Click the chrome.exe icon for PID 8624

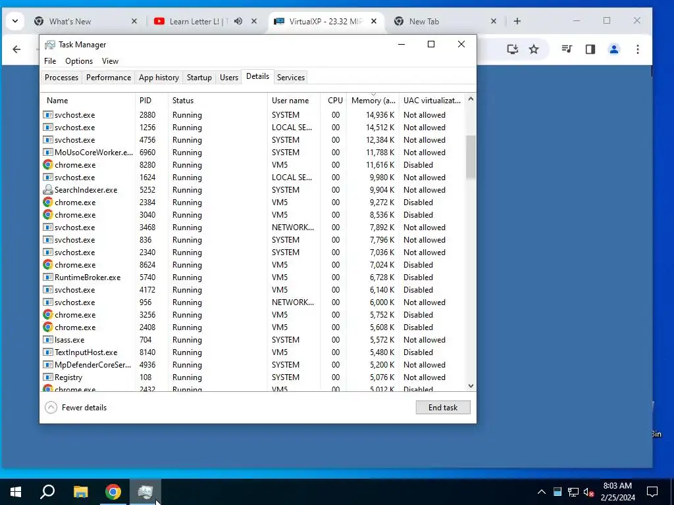tap(47, 265)
